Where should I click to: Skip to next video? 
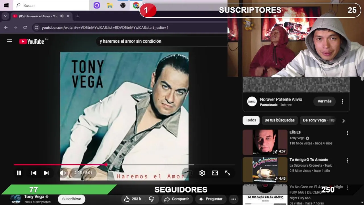[x=47, y=173]
